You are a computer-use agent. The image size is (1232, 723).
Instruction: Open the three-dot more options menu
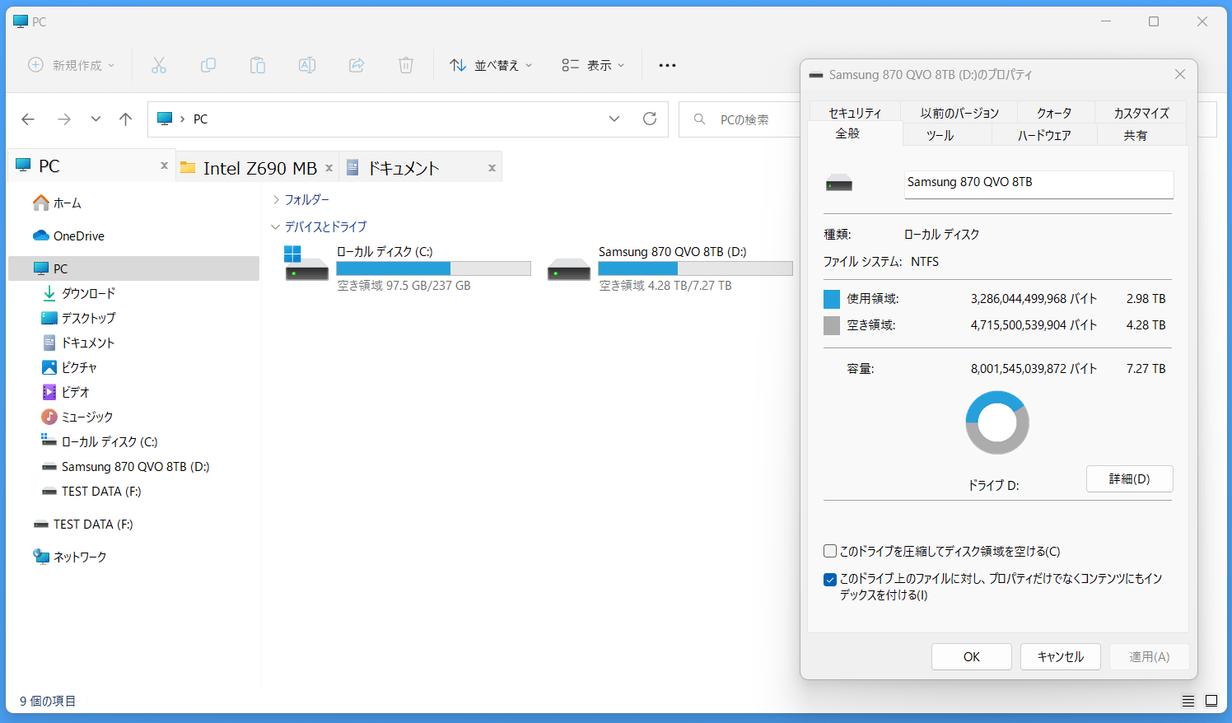tap(667, 65)
